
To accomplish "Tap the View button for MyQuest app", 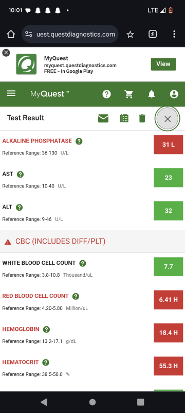I will click(x=163, y=64).
